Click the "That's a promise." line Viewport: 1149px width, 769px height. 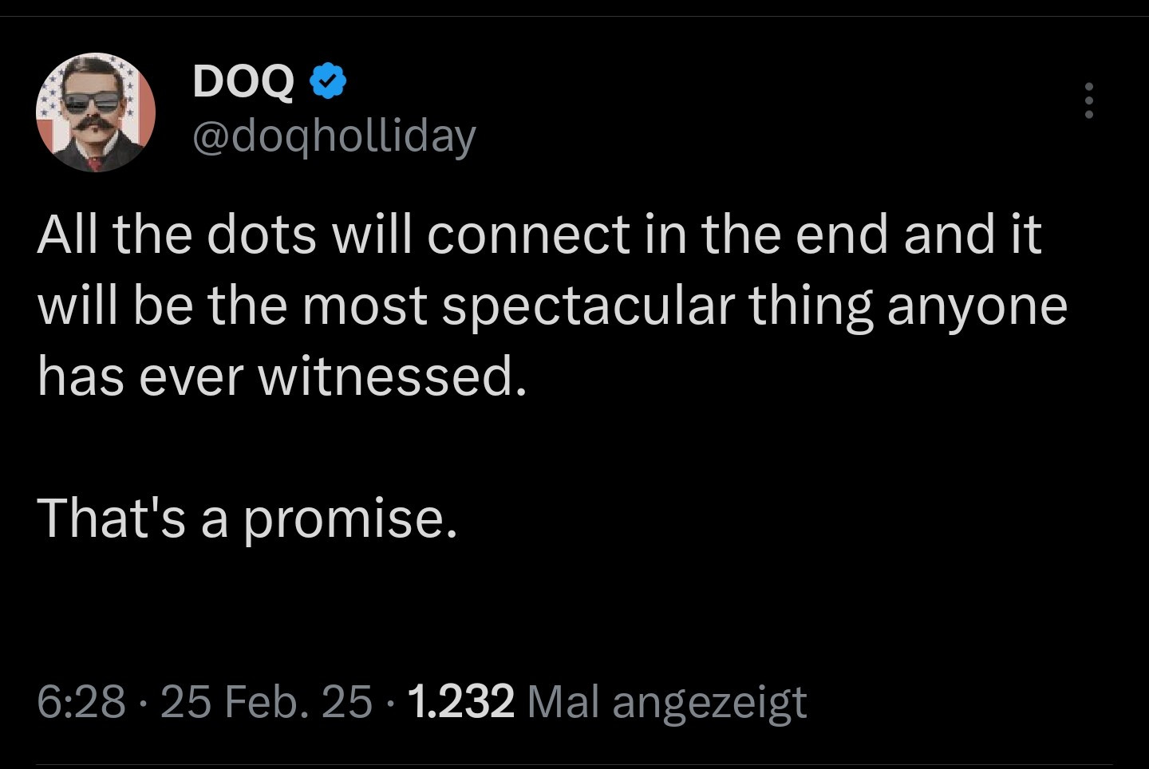point(248,519)
